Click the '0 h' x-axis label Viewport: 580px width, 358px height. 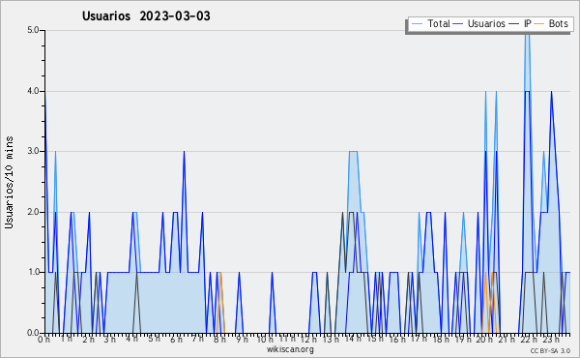(44, 340)
